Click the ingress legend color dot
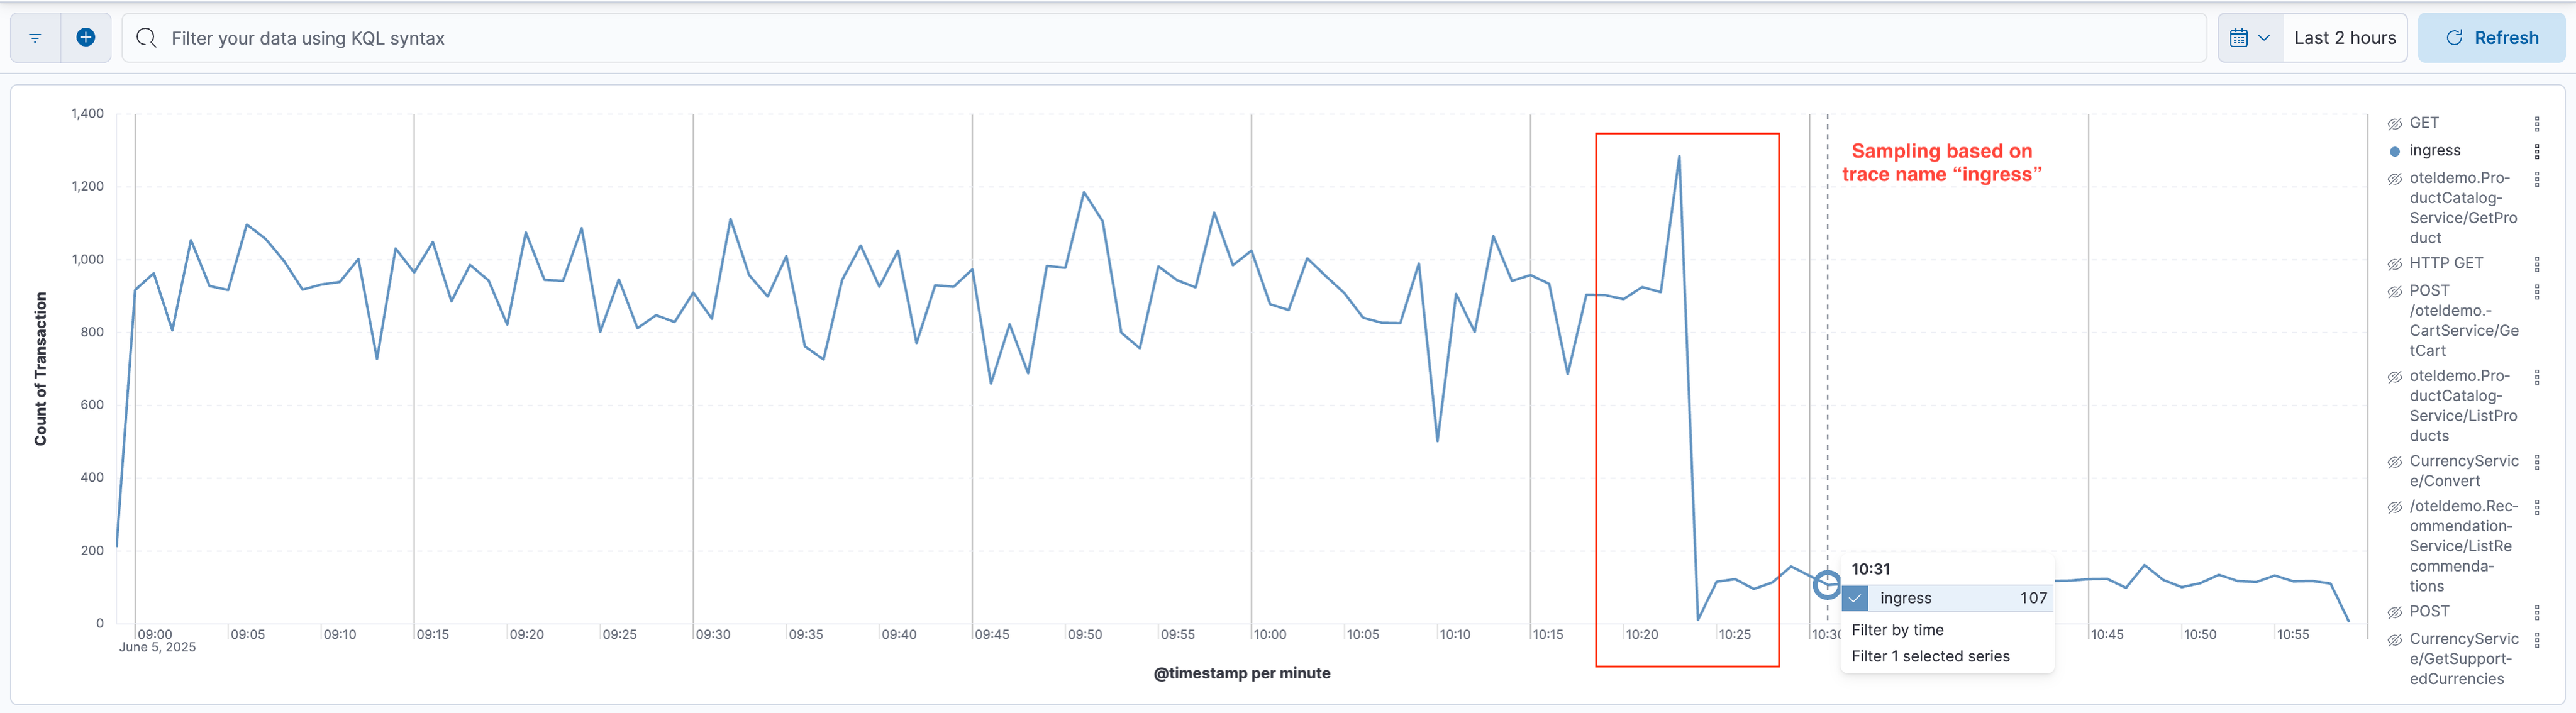Viewport: 2576px width, 713px height. click(x=2395, y=151)
